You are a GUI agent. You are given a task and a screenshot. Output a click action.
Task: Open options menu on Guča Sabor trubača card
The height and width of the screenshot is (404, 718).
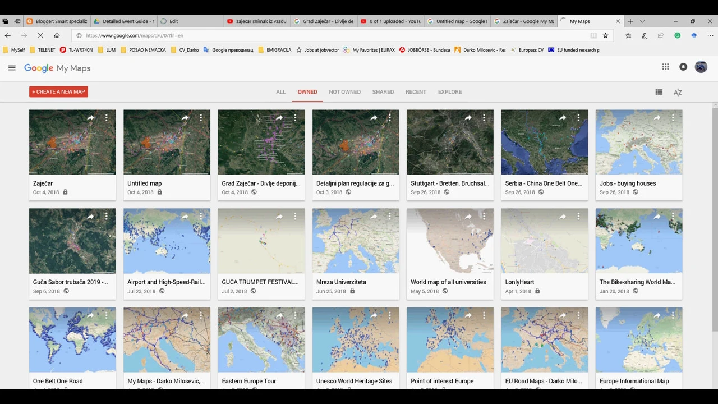click(x=106, y=217)
